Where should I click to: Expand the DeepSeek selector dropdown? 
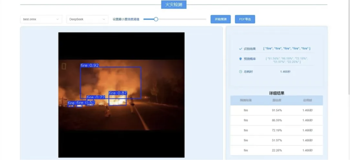click(x=87, y=19)
